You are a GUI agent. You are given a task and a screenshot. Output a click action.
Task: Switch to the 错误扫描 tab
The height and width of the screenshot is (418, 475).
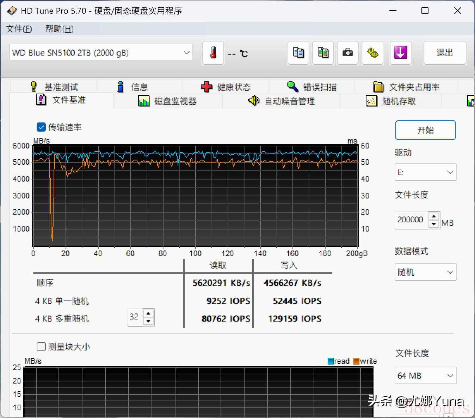click(x=312, y=87)
